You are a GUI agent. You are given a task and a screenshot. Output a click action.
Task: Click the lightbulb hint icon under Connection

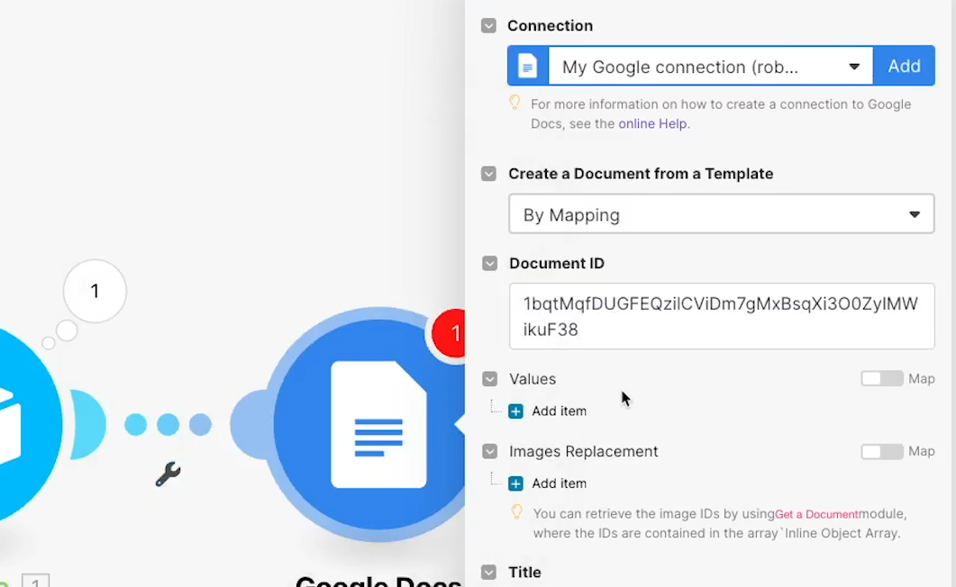514,103
